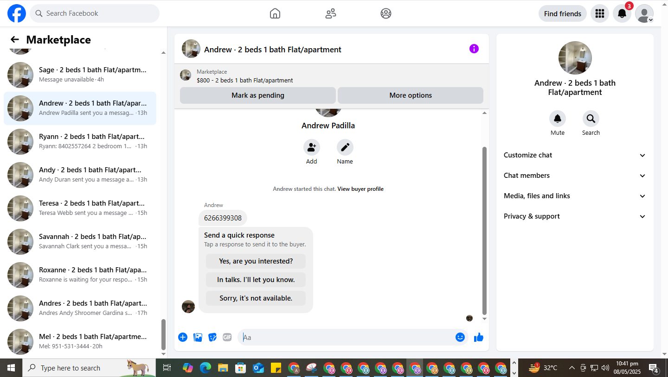The width and height of the screenshot is (668, 377).
Task: Click the Windows taskbar search box
Action: pos(89,368)
